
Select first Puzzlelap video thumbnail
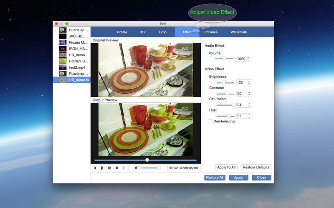(63, 30)
